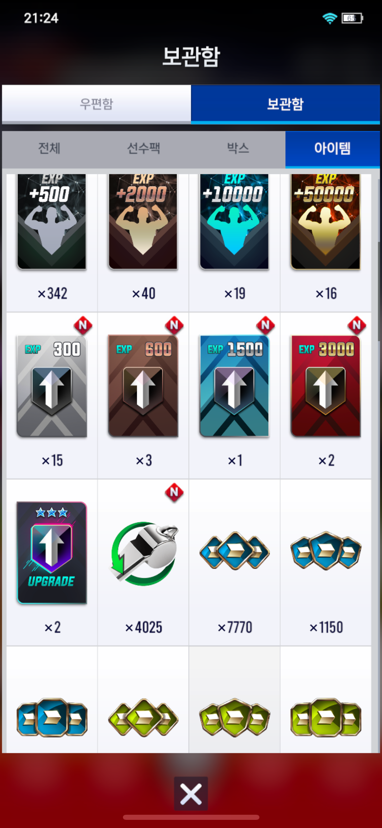Open the 박스 category tab
This screenshot has height=828, width=382.
pyautogui.click(x=238, y=149)
